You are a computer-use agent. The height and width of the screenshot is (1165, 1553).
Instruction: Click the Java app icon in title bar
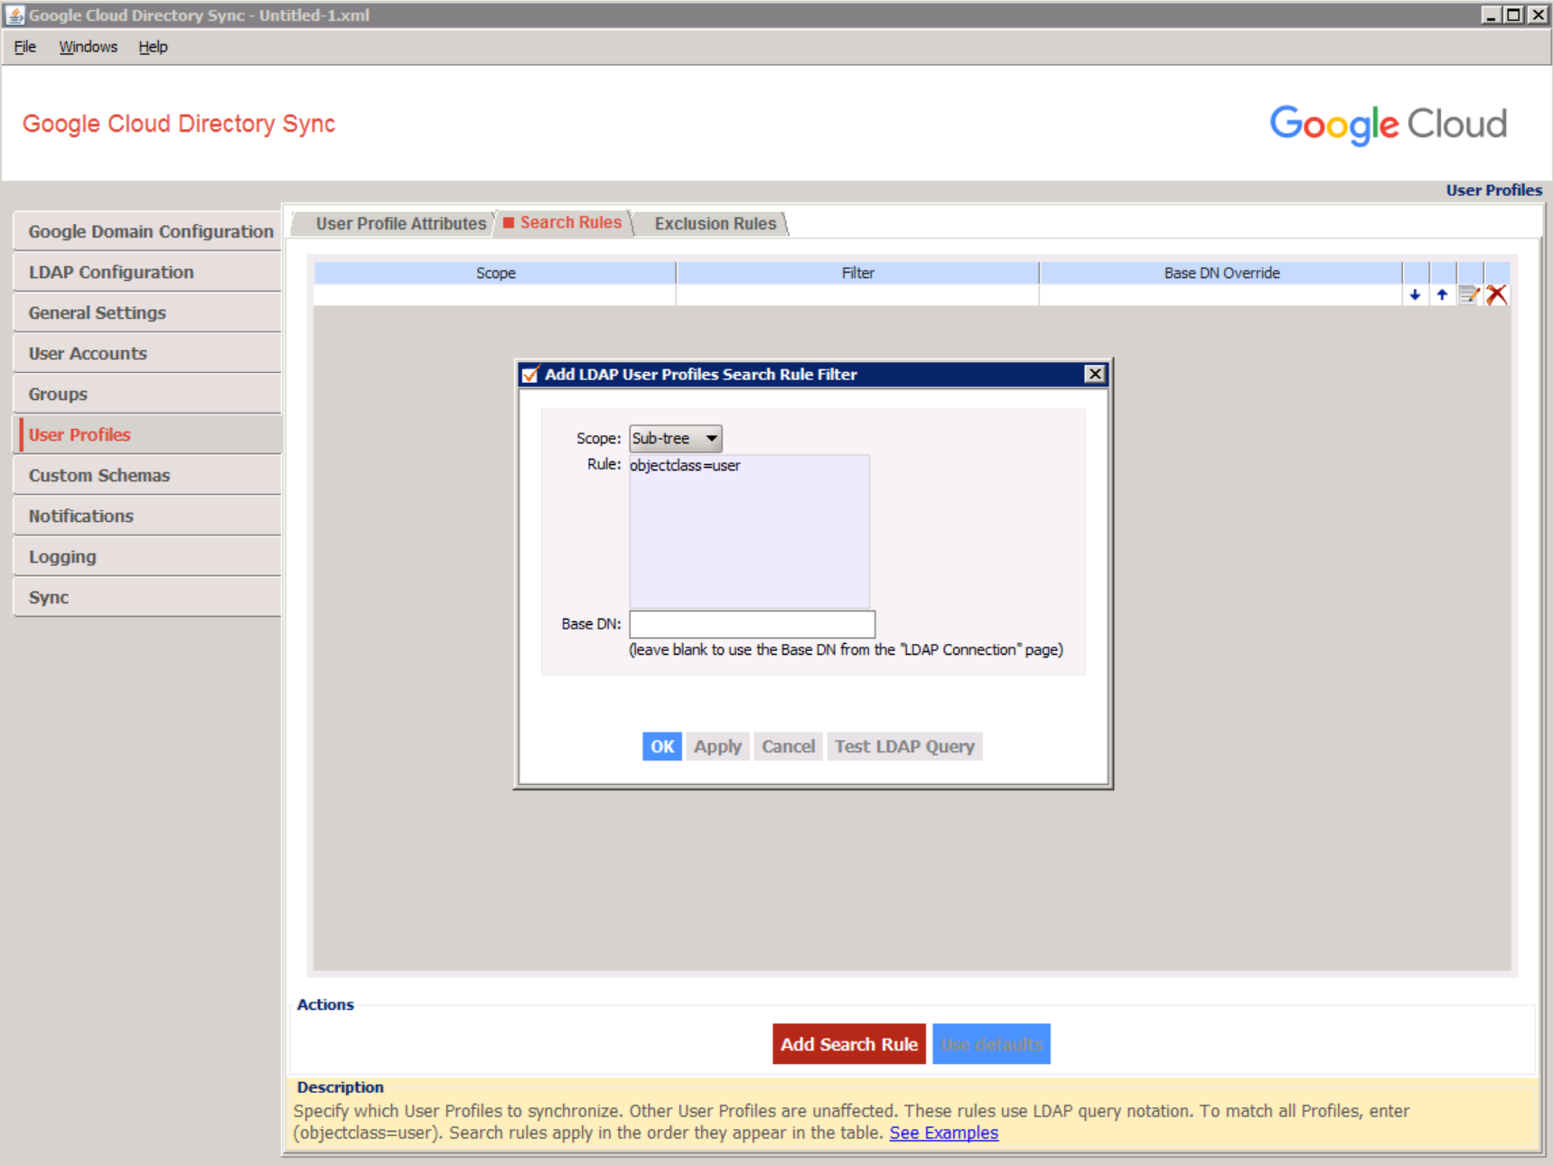[14, 14]
